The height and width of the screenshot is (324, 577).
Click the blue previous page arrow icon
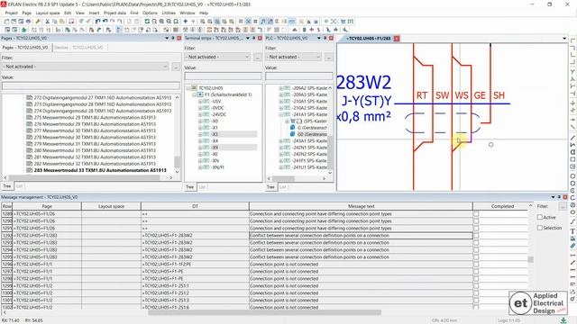[186, 22]
